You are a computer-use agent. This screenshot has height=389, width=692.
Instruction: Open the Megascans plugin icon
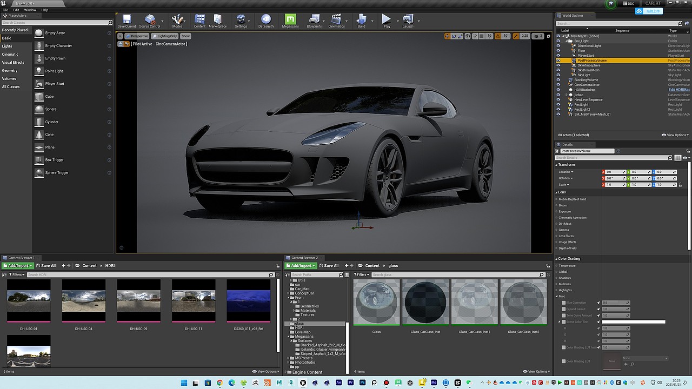point(290,20)
